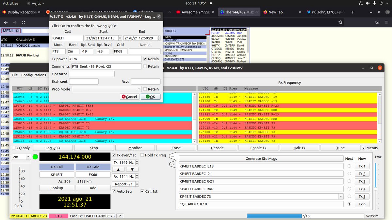Open GNOME Activities overview
This screenshot has height=220, width=392.
[x=10, y=3]
